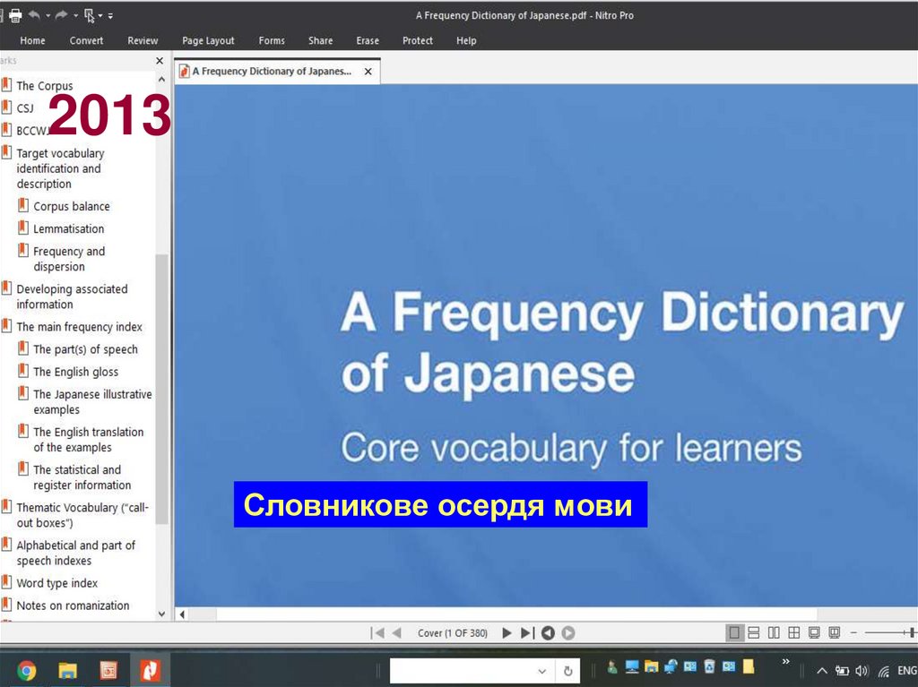Click the Print icon in quick access toolbar

click(15, 15)
